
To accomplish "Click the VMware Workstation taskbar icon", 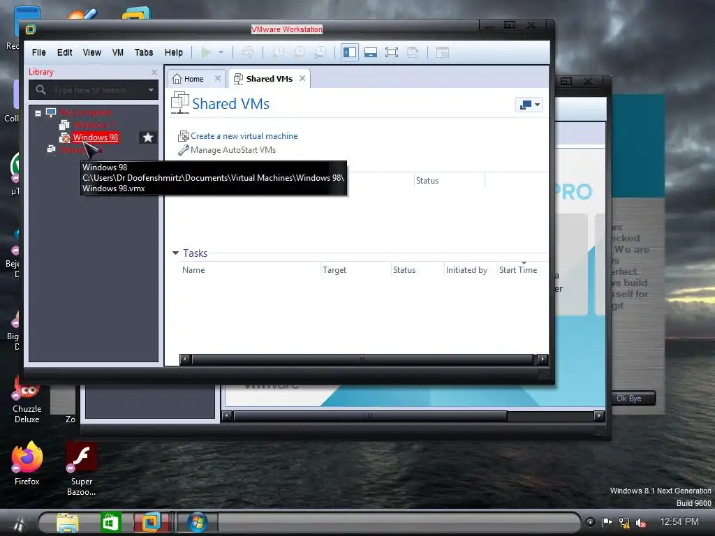I will tap(152, 522).
